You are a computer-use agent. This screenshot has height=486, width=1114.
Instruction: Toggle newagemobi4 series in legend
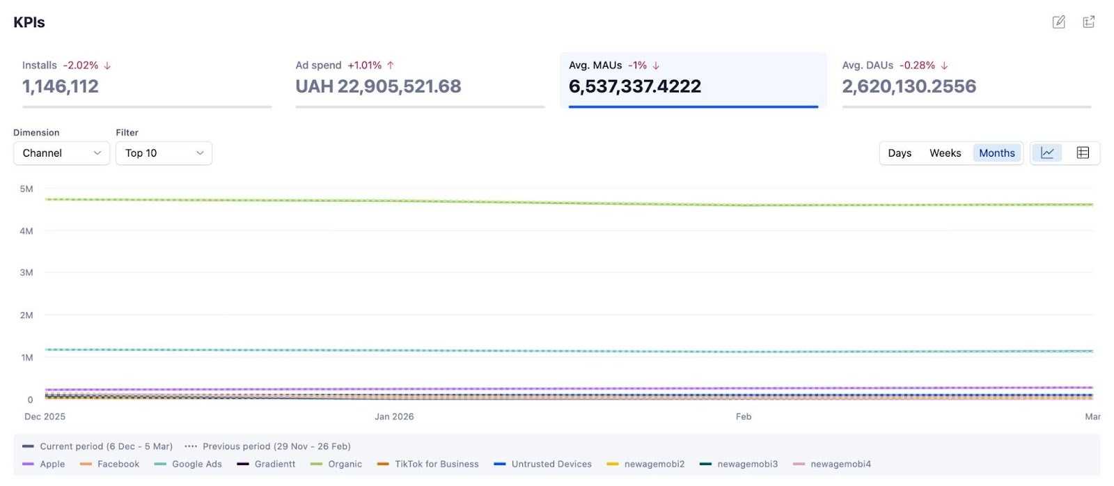click(832, 464)
